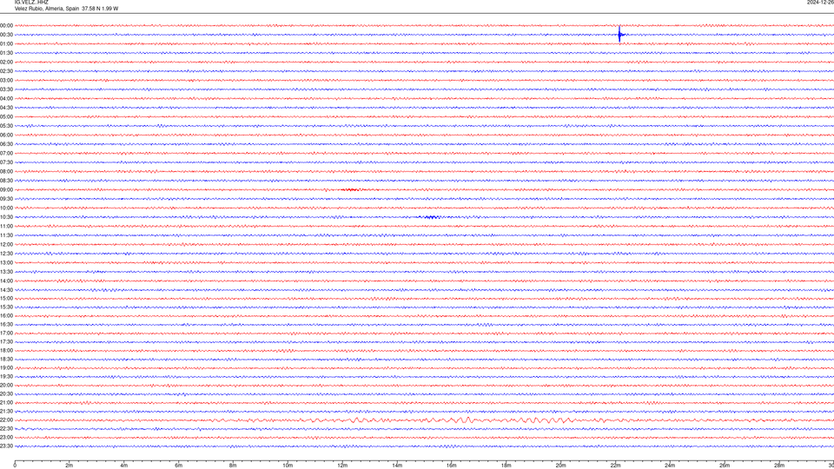Click the 10m tick label on the minute axis

coord(288,466)
